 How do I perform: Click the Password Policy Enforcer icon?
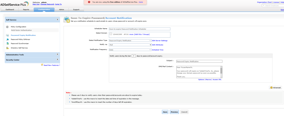7,39
